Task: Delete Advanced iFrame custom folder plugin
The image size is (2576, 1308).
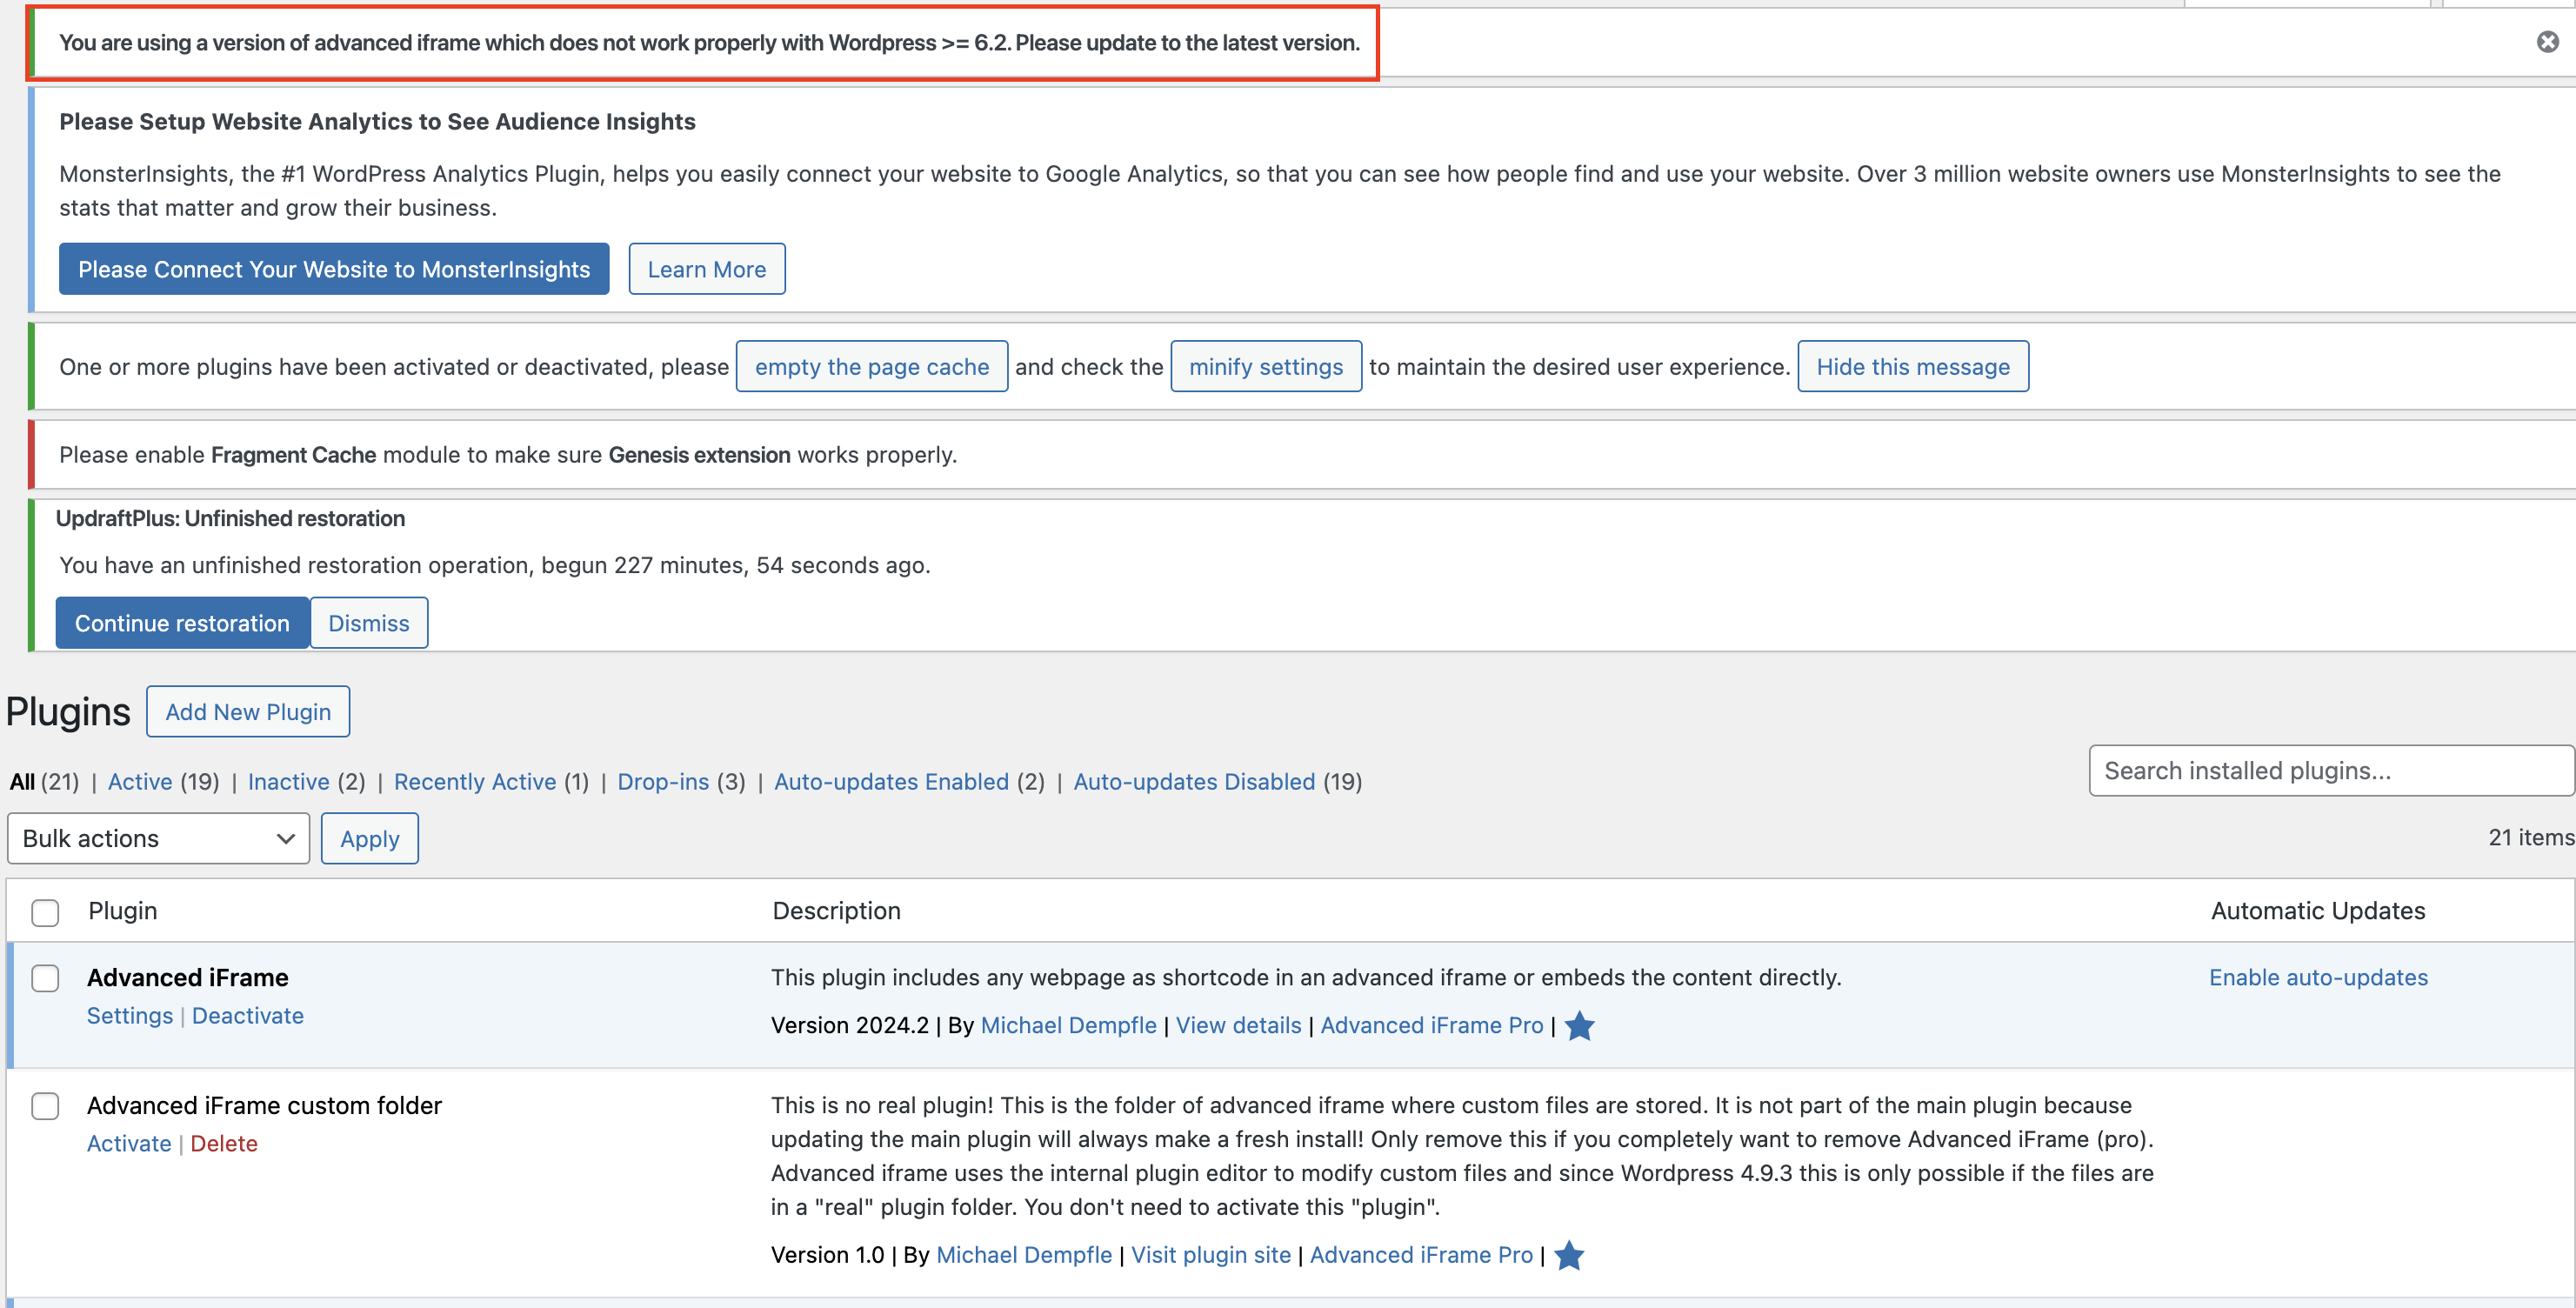Action: tap(224, 1144)
